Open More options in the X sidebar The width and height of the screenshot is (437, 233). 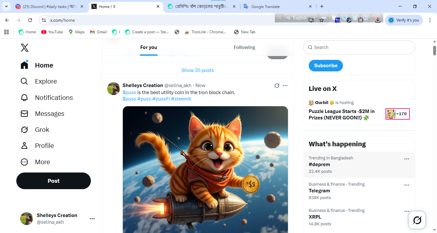click(35, 162)
